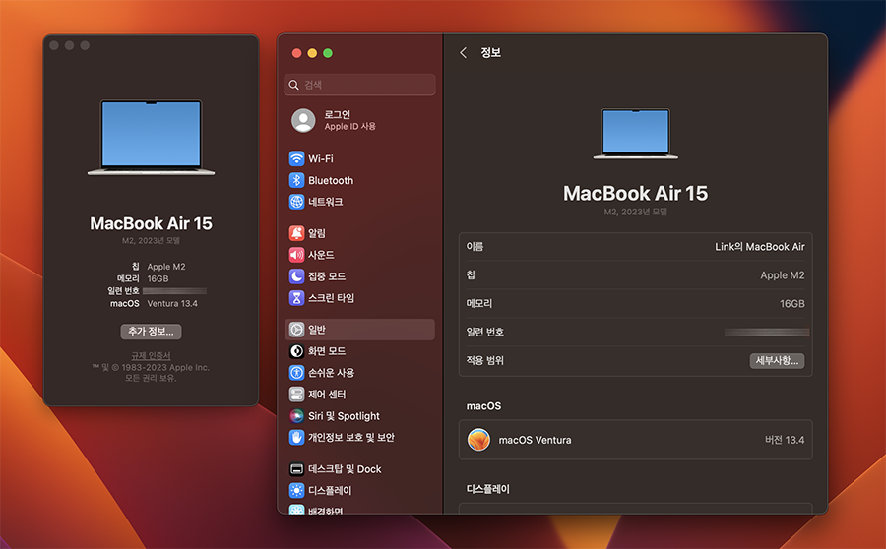Click the 이름 row label
The height and width of the screenshot is (549, 886).
pyautogui.click(x=475, y=246)
